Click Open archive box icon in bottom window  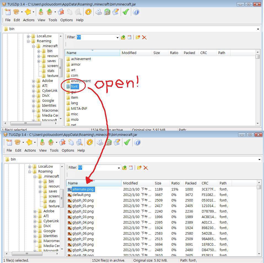coord(18,142)
